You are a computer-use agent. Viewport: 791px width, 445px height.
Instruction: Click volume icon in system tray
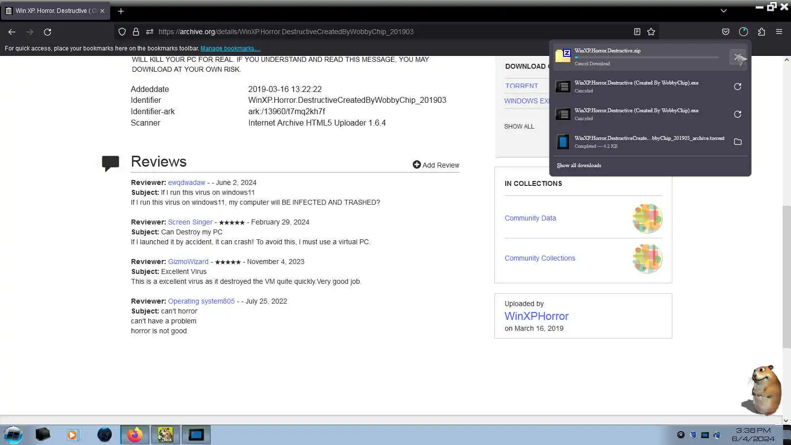pyautogui.click(x=717, y=435)
